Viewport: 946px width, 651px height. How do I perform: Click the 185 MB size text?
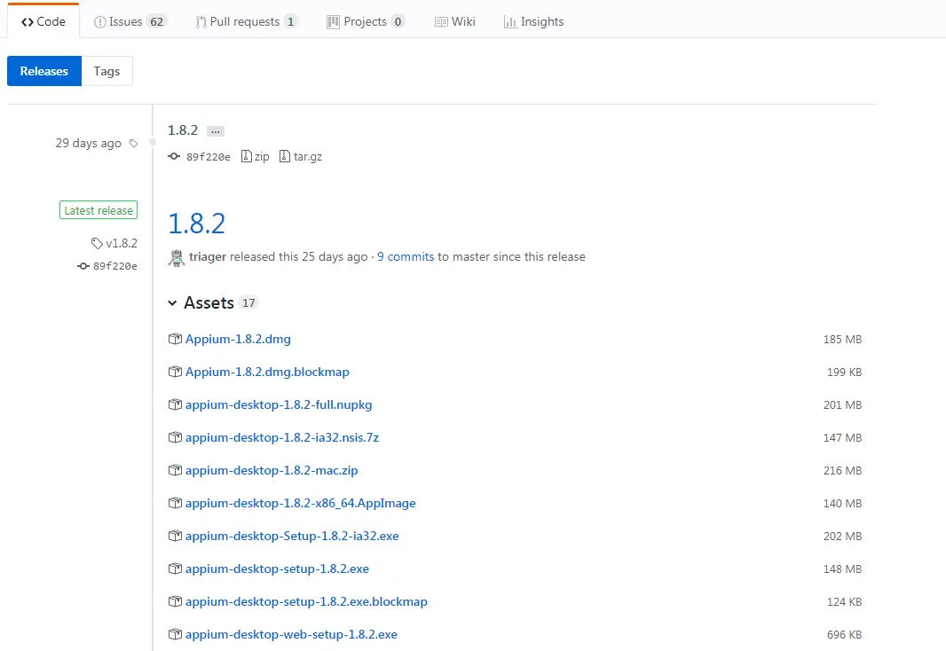[x=842, y=340]
